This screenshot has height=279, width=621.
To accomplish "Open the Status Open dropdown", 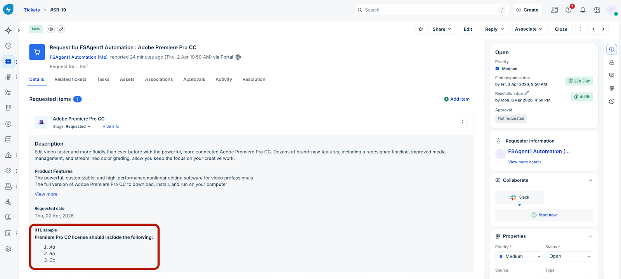I will coord(569,256).
